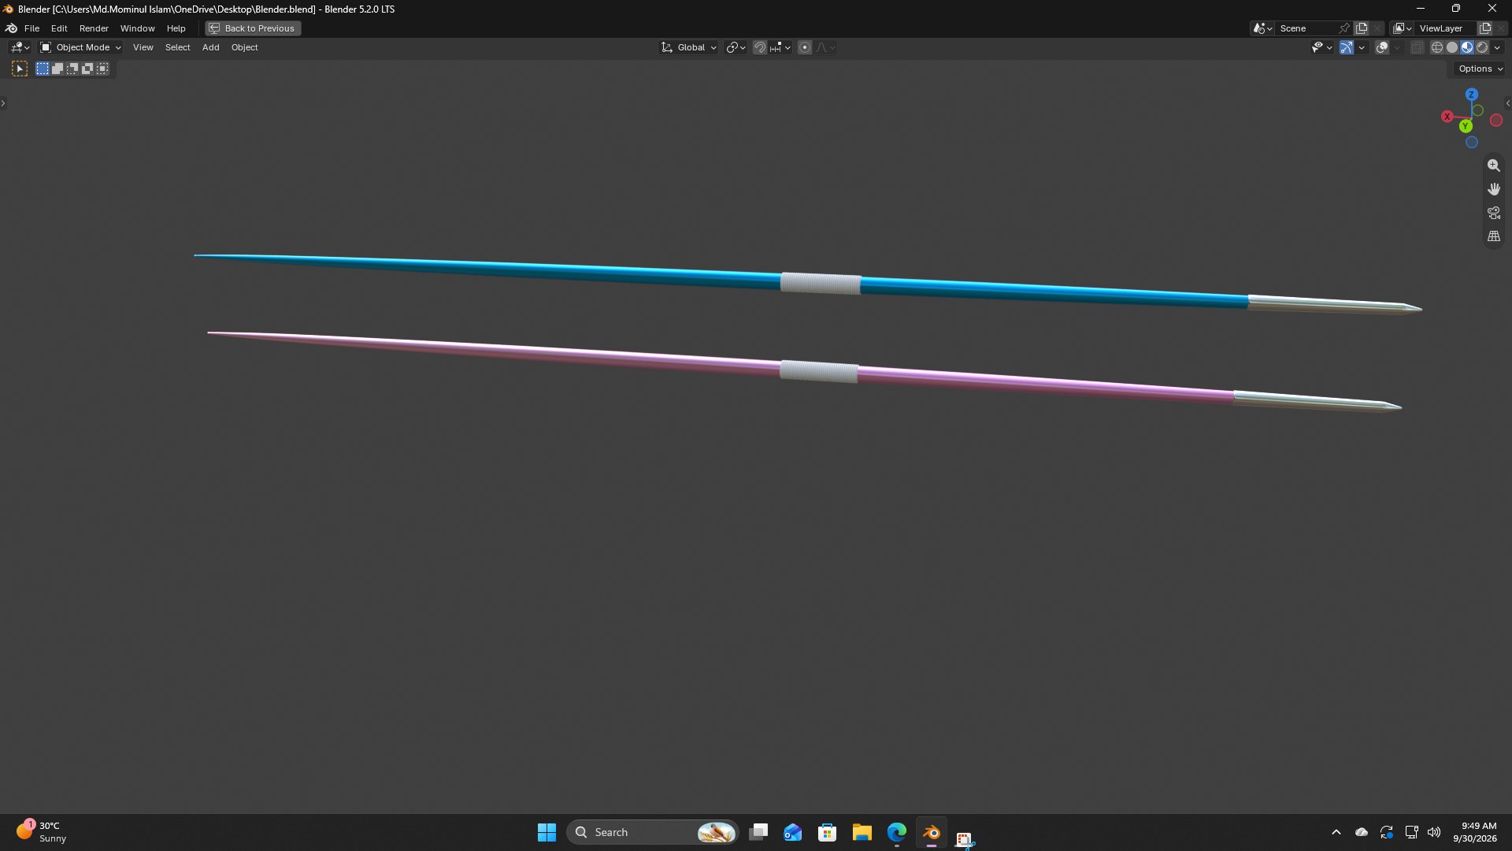
Task: Switch to Rendered viewport shading
Action: [x=1482, y=47]
